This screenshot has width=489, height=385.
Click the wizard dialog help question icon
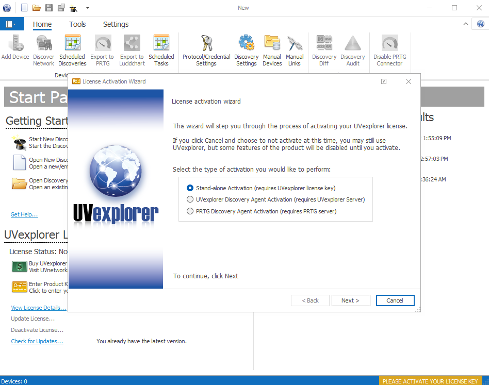(384, 81)
